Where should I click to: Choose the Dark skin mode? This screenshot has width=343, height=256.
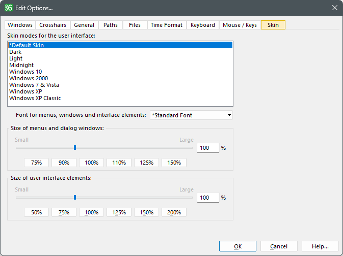tap(15, 52)
